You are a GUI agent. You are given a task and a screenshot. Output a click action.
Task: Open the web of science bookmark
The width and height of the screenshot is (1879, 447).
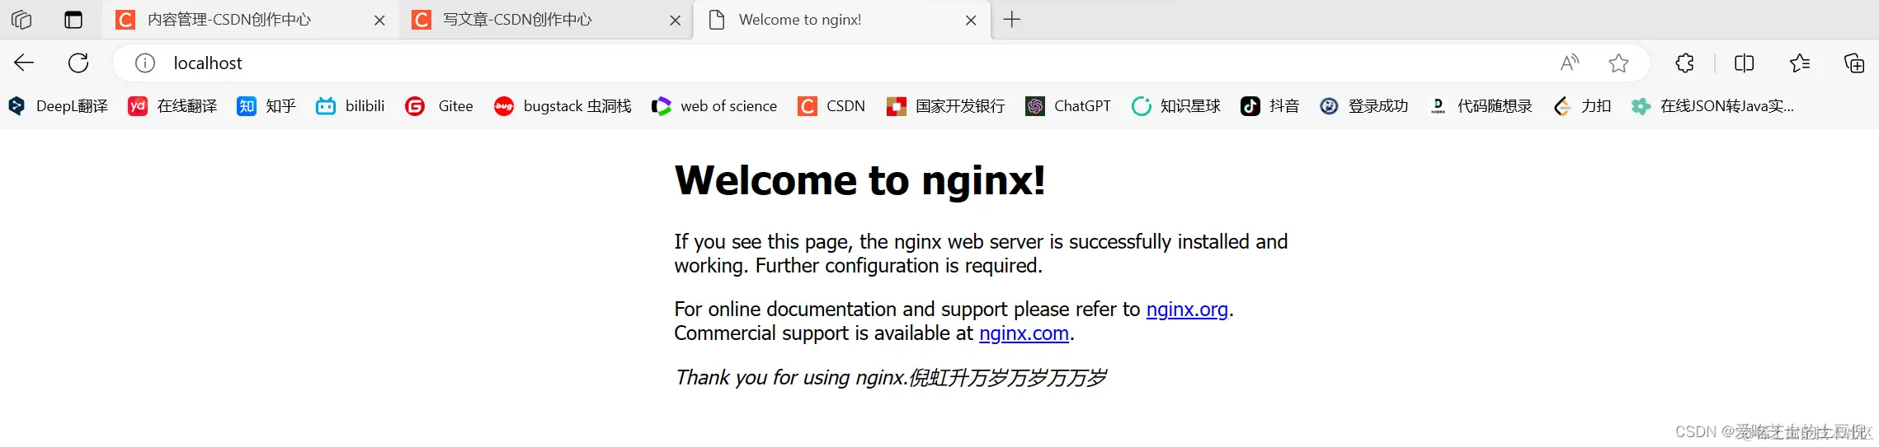click(x=714, y=106)
